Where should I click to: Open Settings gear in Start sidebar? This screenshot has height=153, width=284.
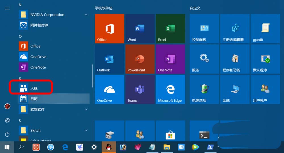[x=7, y=120]
